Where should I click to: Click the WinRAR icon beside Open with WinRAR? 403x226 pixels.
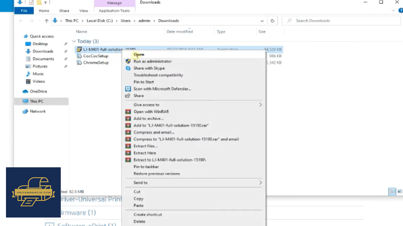(x=128, y=112)
